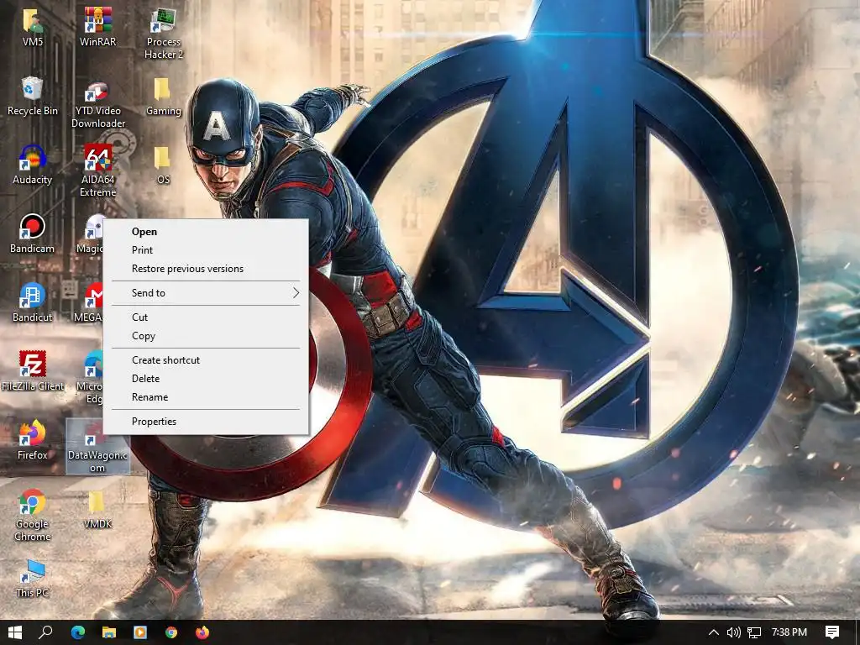Viewport: 860px width, 645px height.
Task: Open the Action Center notifications
Action: (832, 632)
